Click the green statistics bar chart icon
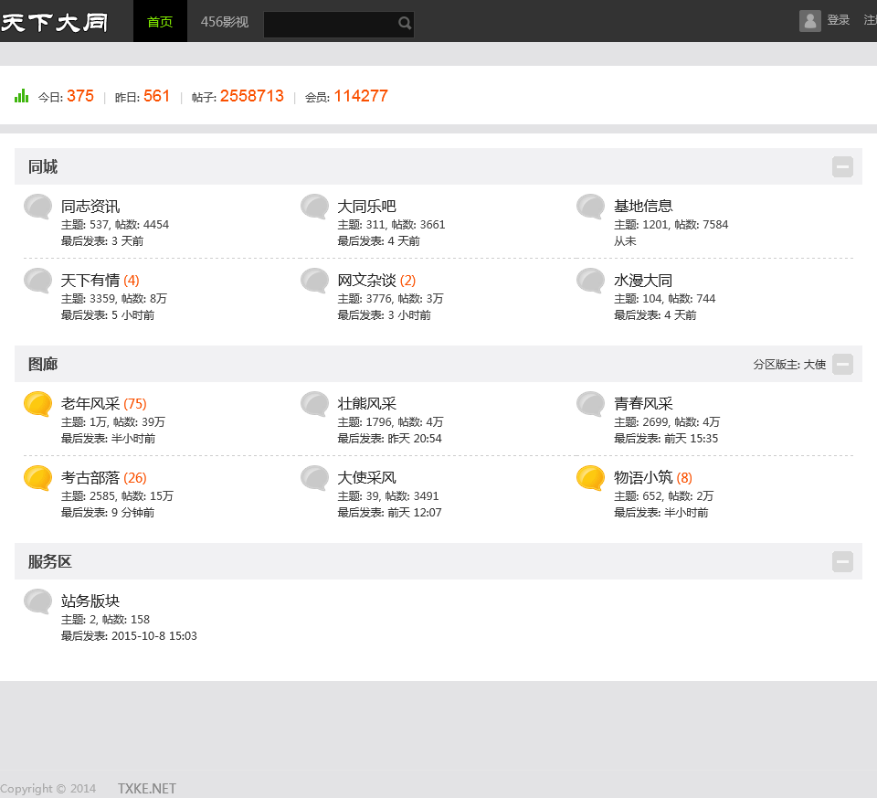The height and width of the screenshot is (798, 877). coord(22,95)
